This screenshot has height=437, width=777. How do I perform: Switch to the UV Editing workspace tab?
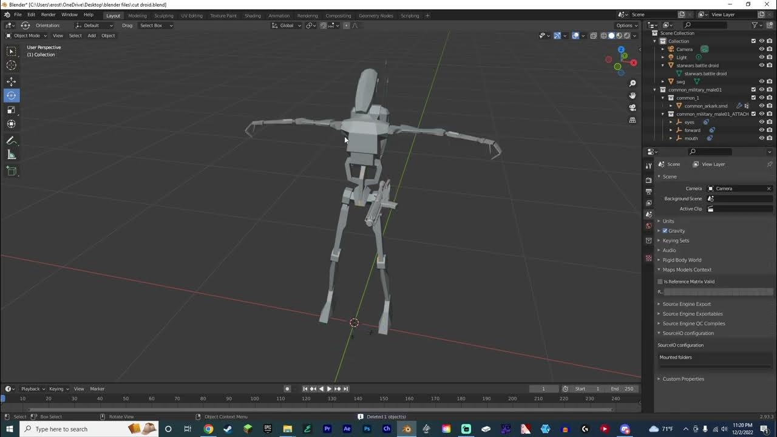(192, 16)
